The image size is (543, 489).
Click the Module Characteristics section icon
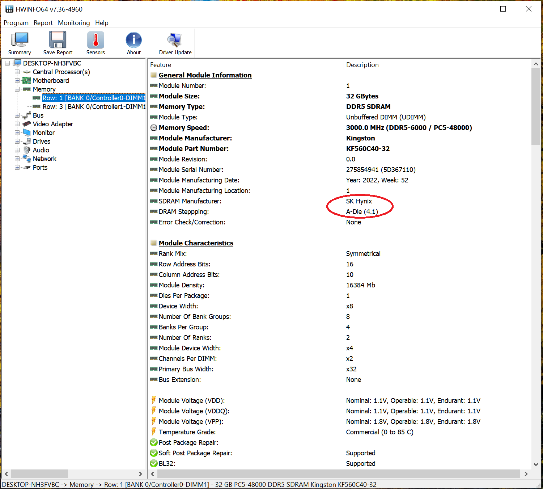(154, 243)
